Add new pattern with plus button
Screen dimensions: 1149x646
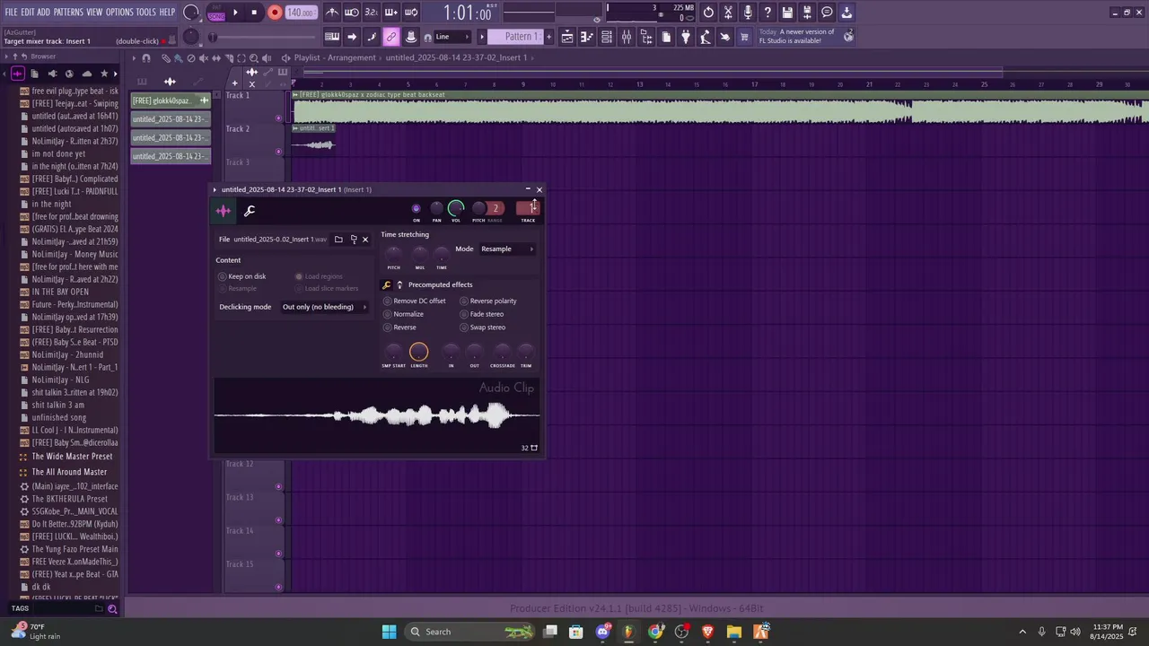pyautogui.click(x=548, y=37)
